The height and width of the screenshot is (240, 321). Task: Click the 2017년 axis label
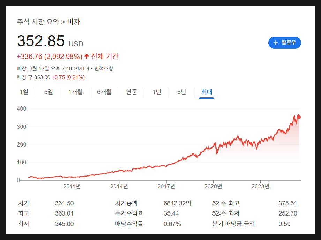point(166,186)
